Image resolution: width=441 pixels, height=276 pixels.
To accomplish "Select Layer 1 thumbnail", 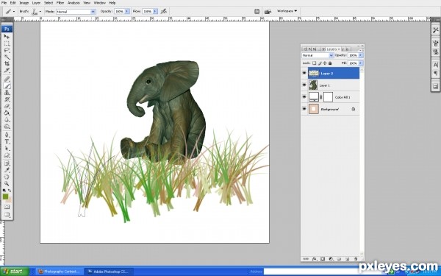I will (313, 85).
